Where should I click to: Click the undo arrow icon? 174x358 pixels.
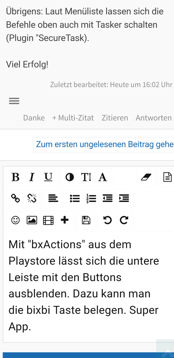[x=108, y=220]
